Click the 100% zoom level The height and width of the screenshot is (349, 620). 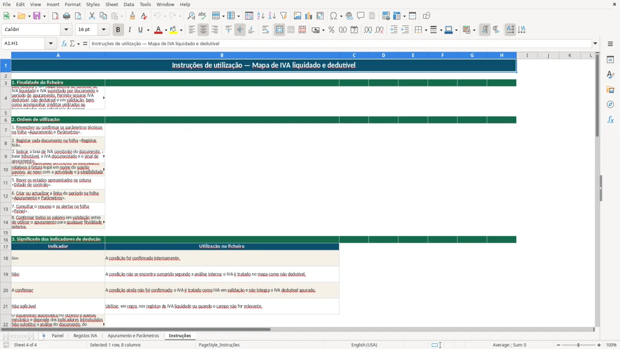[x=611, y=345]
